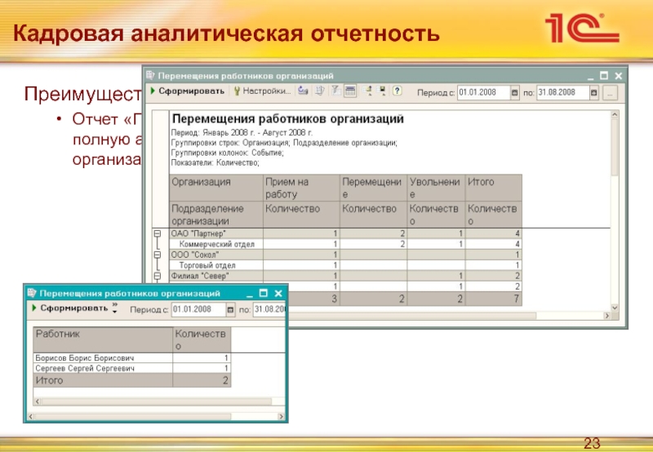The image size is (653, 452).
Task: Collapse the ОАО "Партнер" group
Action: [158, 233]
